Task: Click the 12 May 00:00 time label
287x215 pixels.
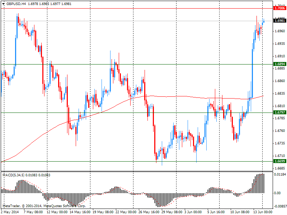Action: [x=57, y=212]
